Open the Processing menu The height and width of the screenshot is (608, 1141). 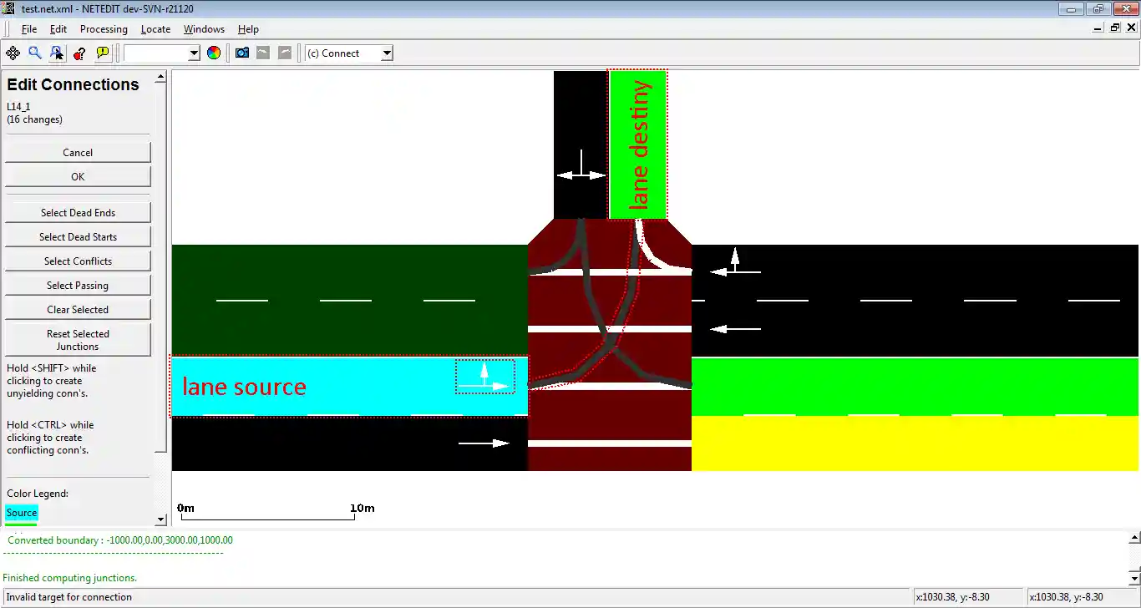tap(104, 29)
